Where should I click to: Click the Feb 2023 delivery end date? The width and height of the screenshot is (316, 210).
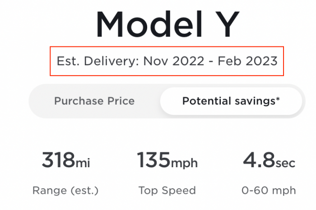click(248, 61)
